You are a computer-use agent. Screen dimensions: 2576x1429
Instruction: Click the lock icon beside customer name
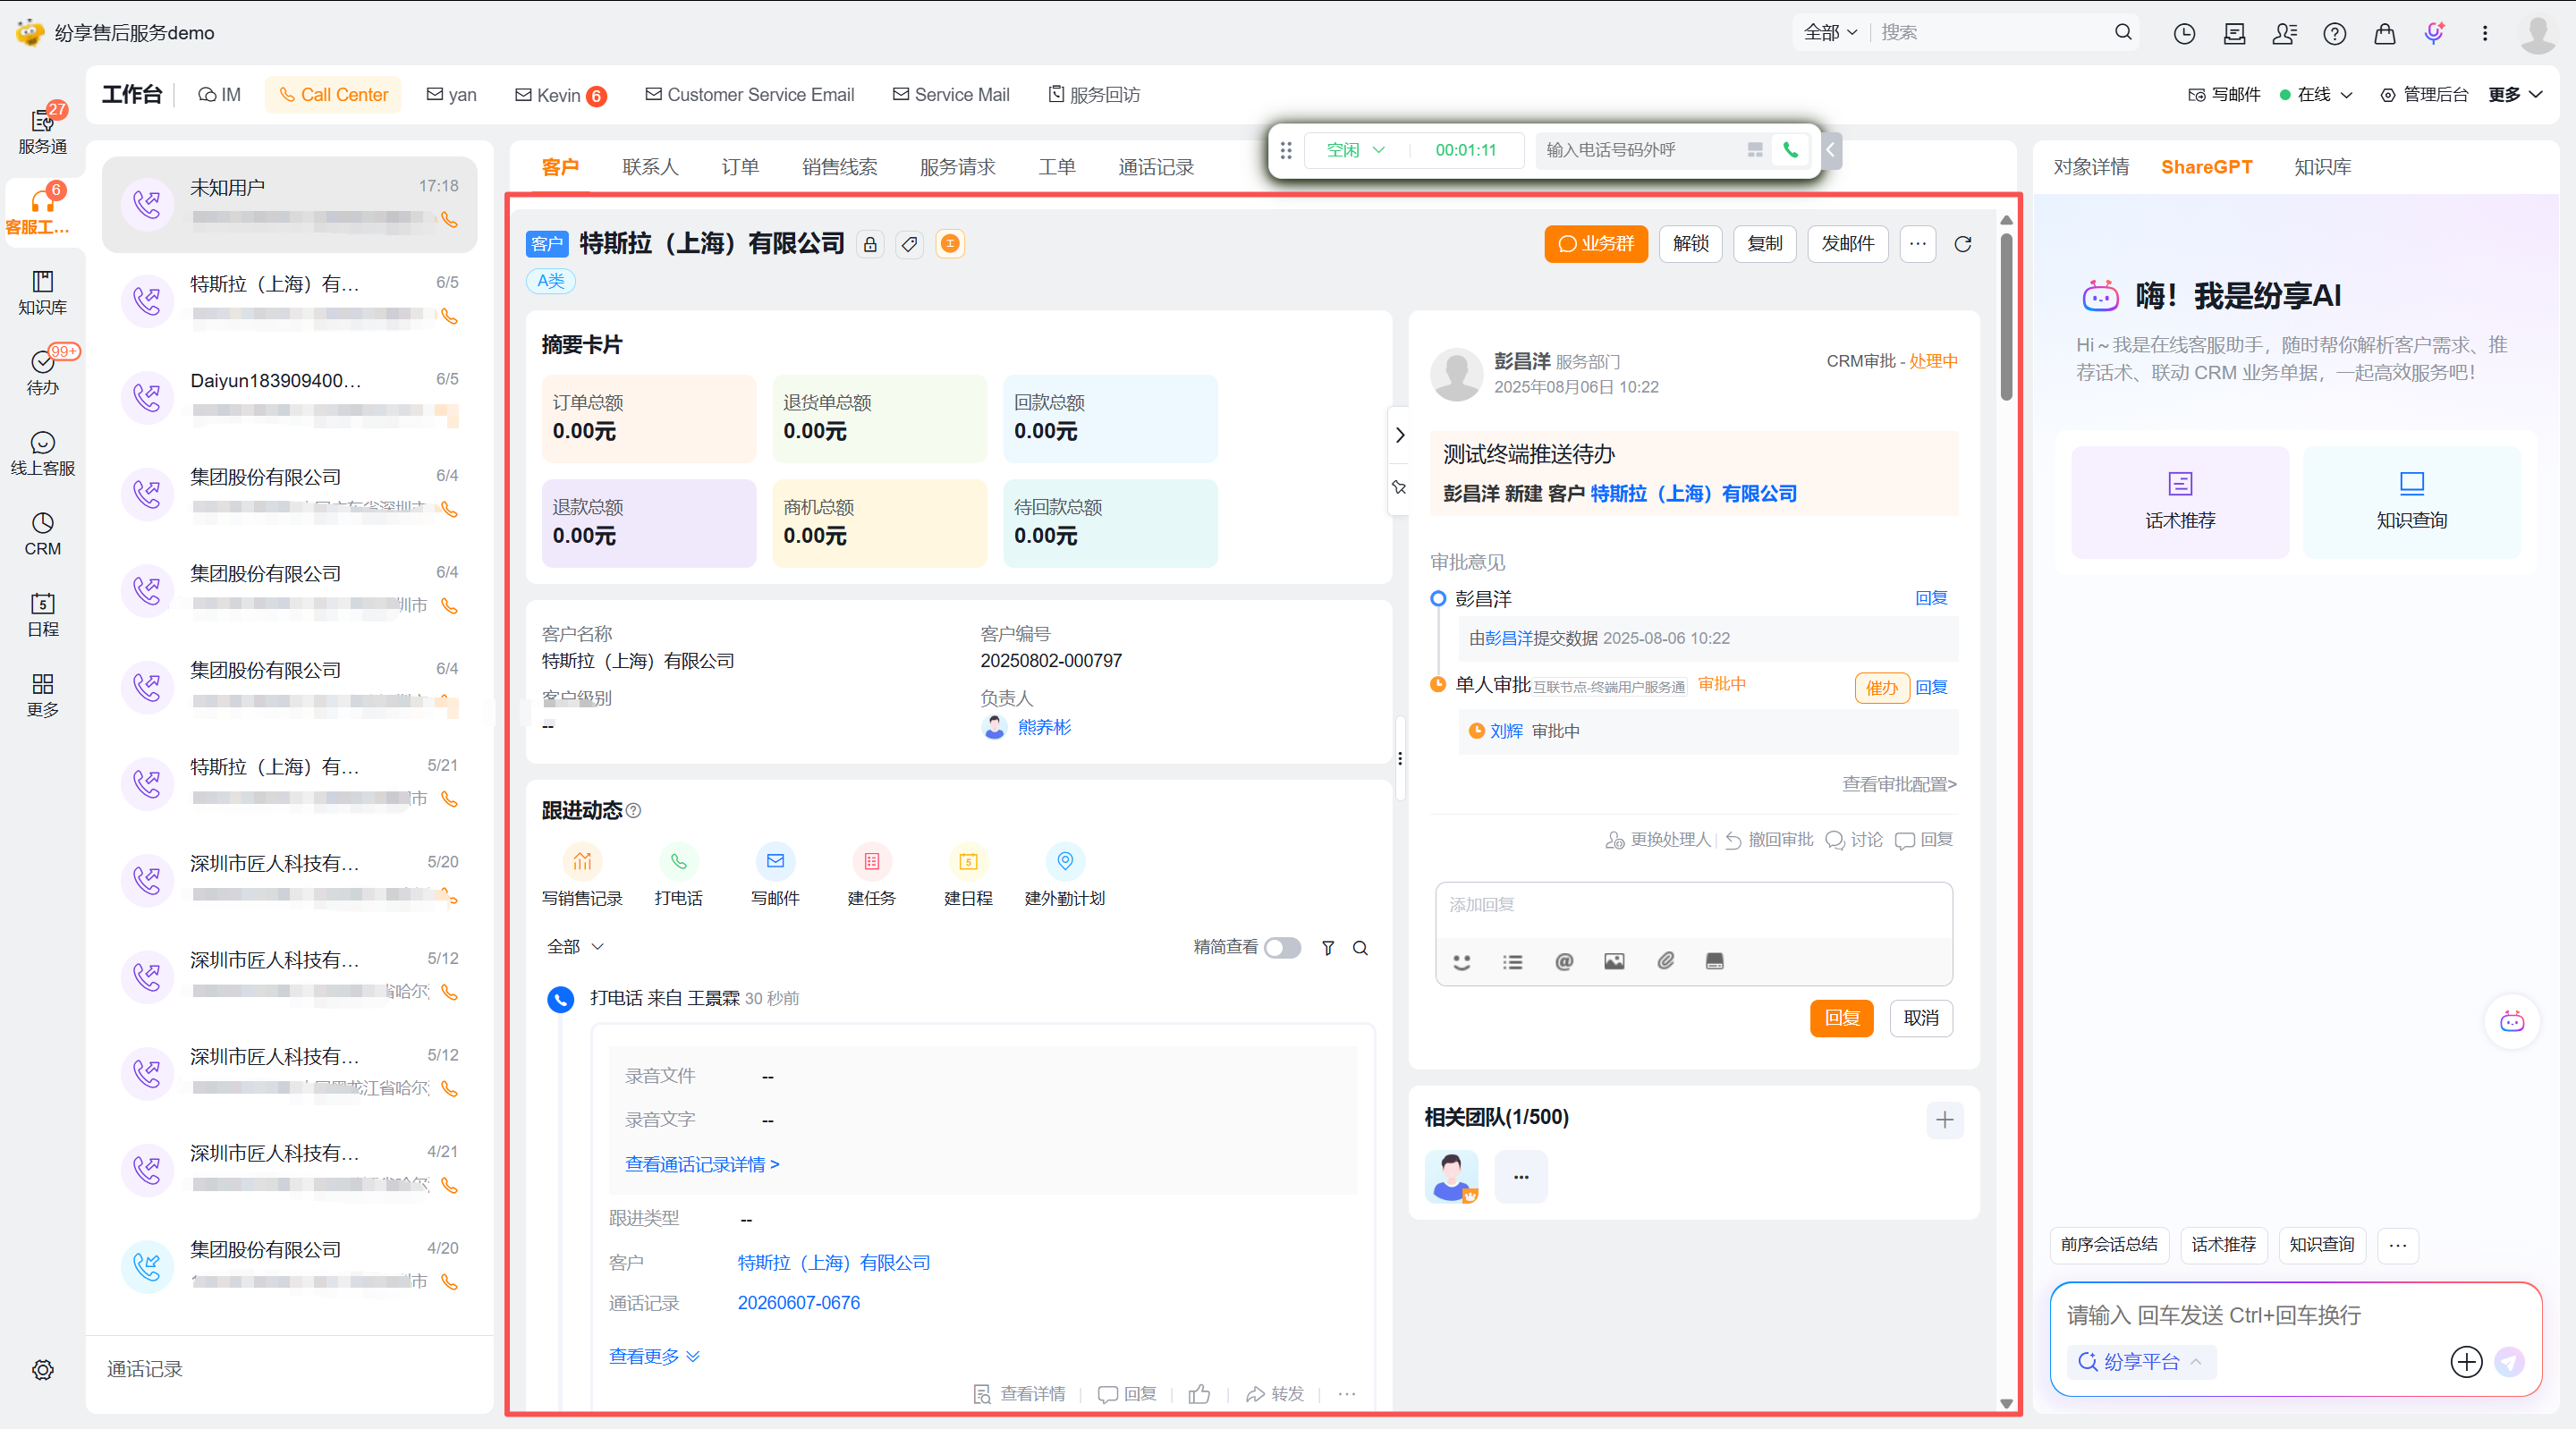coord(870,244)
